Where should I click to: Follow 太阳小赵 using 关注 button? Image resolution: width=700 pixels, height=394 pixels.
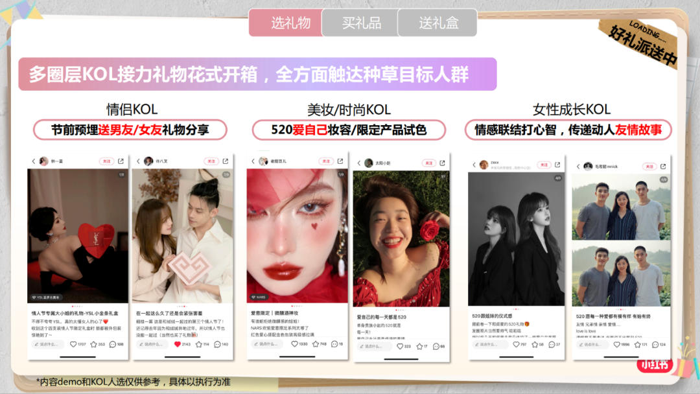tap(428, 163)
